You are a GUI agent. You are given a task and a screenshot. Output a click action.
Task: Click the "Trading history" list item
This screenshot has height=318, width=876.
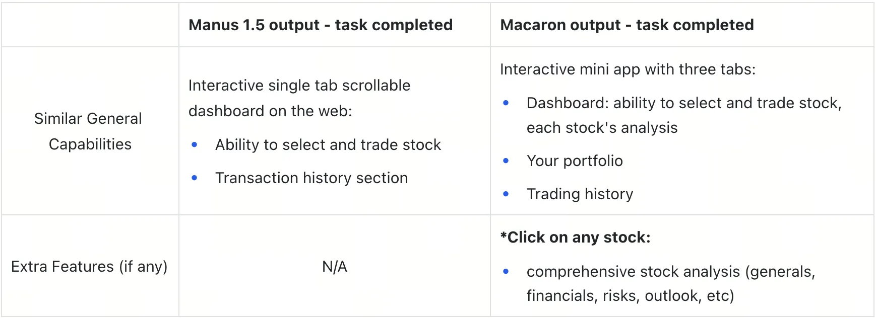(580, 194)
